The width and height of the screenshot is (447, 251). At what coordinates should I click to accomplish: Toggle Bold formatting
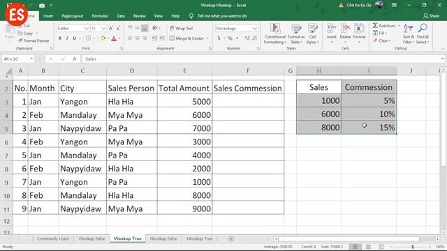60,38
